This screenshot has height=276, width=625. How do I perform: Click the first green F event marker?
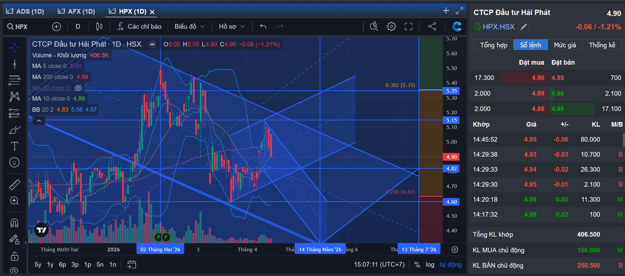click(159, 237)
